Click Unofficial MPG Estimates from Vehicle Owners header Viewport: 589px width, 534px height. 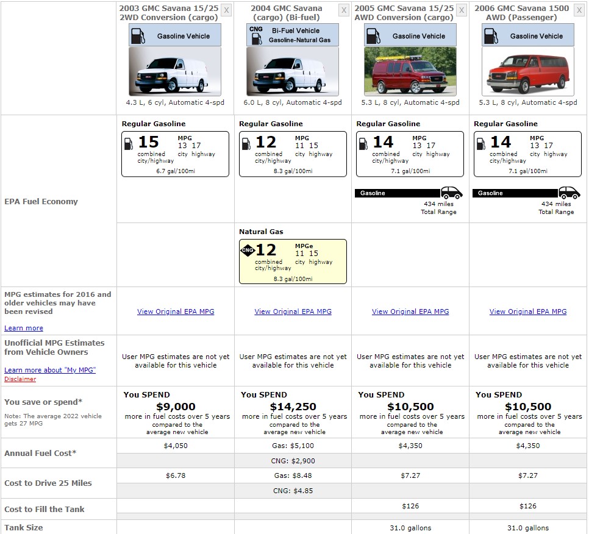coord(54,347)
